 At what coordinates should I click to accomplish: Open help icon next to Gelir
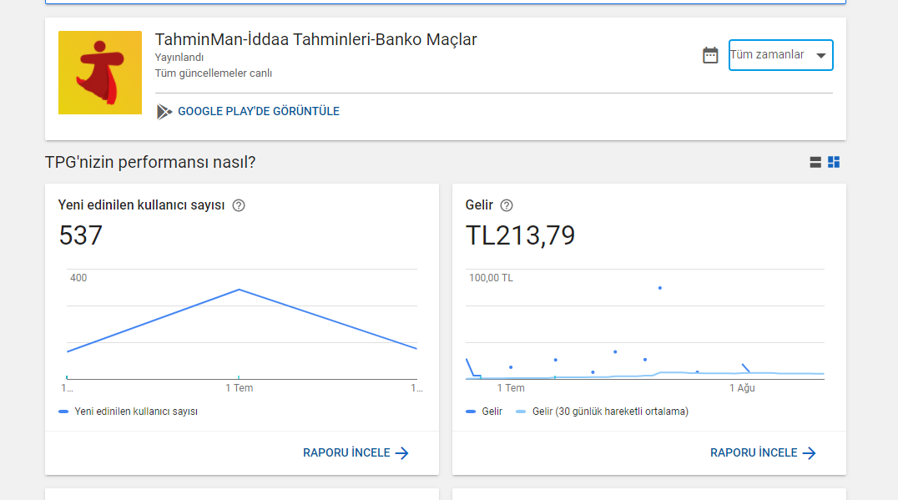pos(507,205)
